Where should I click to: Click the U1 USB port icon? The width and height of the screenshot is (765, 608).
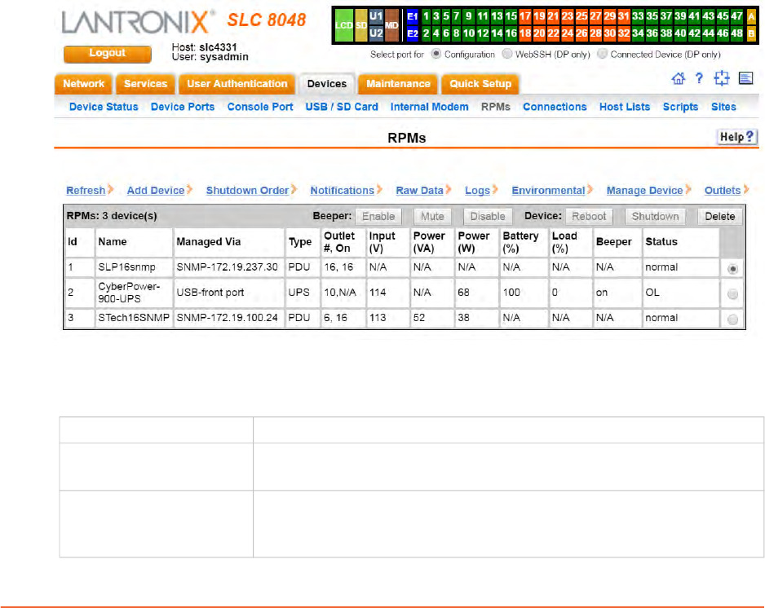pos(375,16)
